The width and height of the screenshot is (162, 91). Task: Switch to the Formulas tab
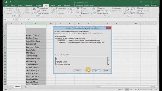pos(38,5)
